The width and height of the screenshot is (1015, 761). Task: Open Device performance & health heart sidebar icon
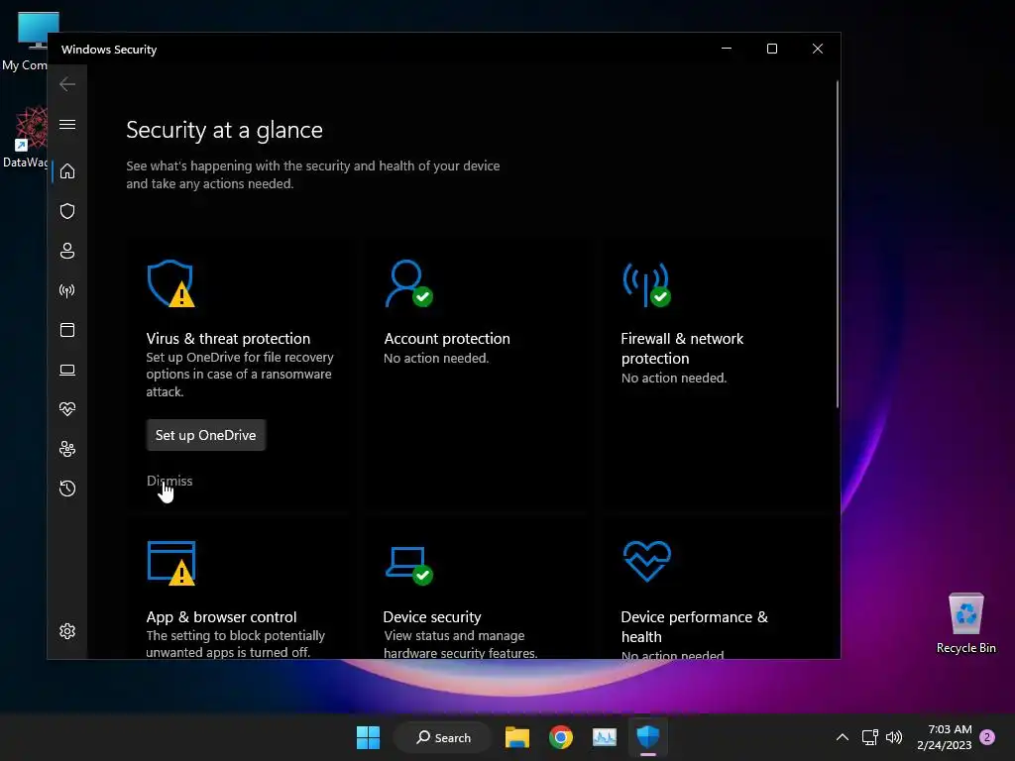[67, 409]
